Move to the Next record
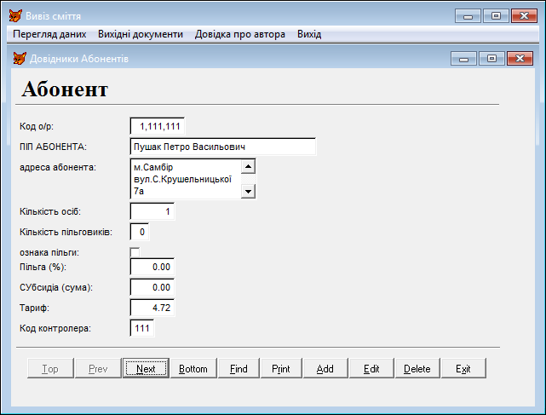Image resolution: width=546 pixels, height=415 pixels. (x=146, y=368)
